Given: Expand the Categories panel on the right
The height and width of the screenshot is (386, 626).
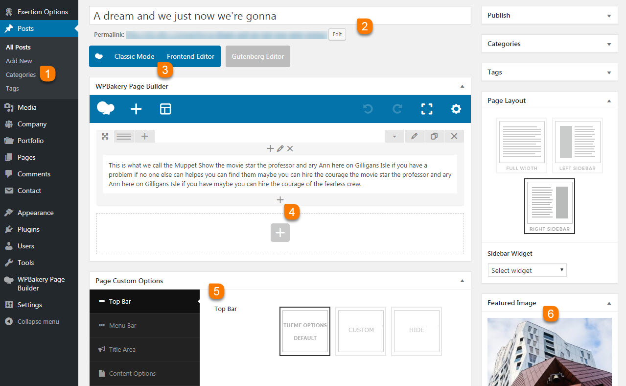Looking at the screenshot, I should click(548, 44).
